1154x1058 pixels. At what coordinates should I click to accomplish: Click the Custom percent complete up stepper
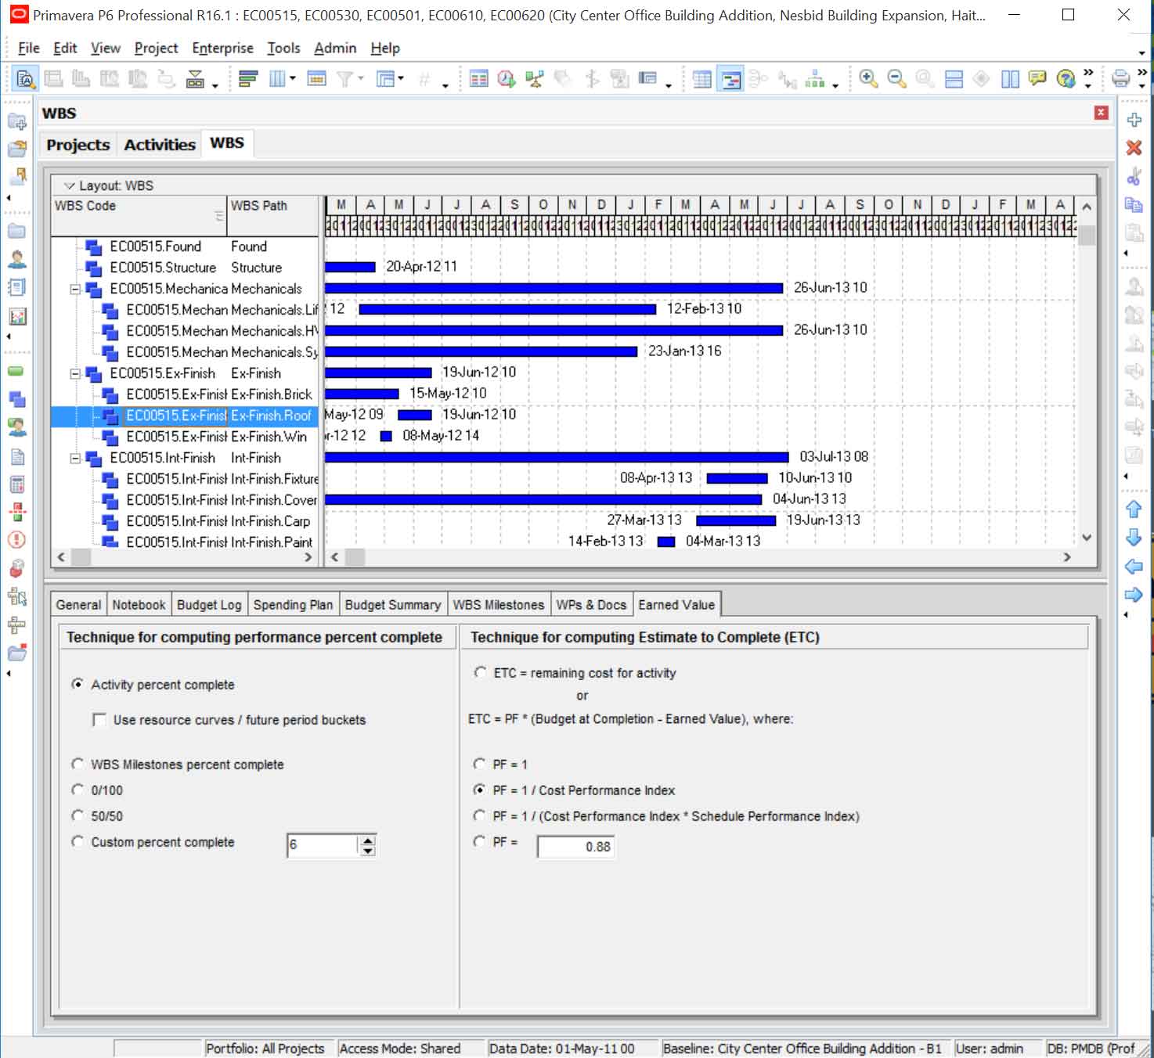tap(367, 840)
